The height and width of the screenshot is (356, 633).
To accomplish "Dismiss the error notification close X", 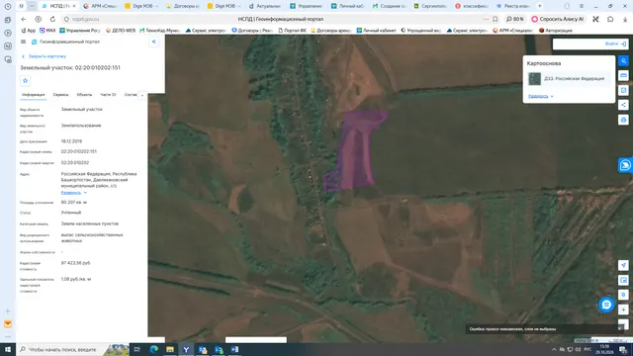I will click(x=620, y=329).
